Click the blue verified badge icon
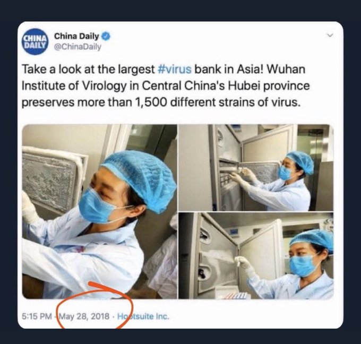Image resolution: width=361 pixels, height=344 pixels. click(106, 37)
